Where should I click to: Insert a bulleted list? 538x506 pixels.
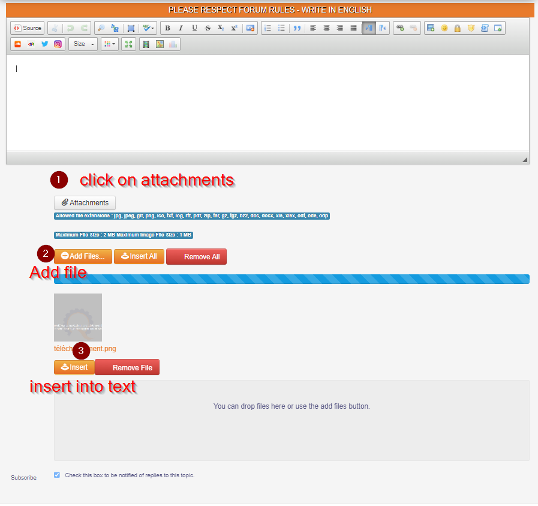[281, 28]
